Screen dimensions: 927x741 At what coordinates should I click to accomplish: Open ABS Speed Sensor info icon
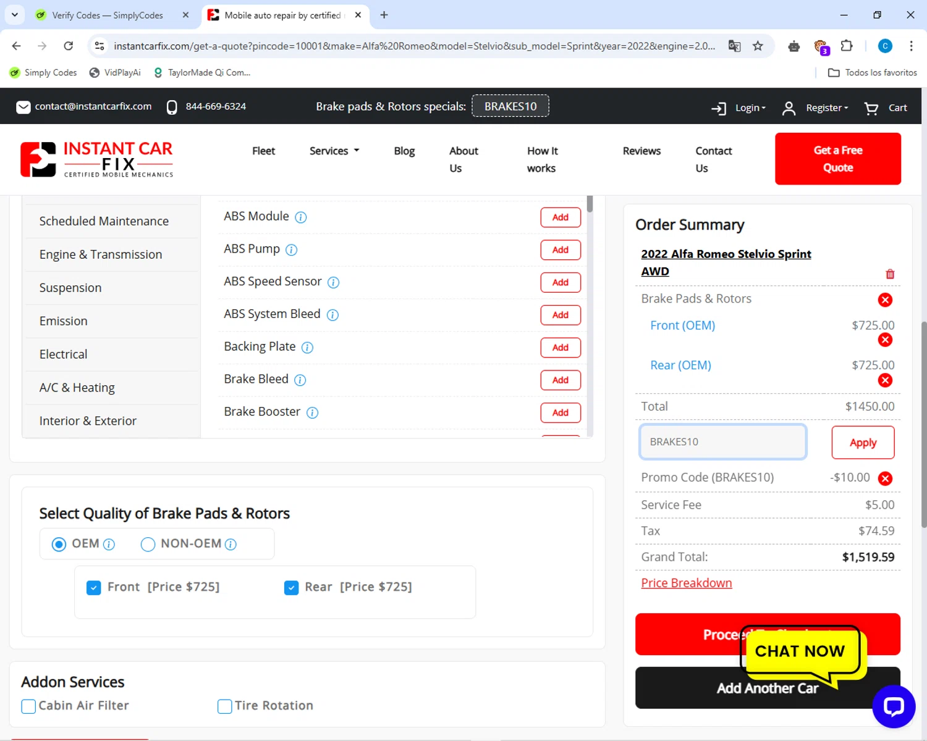pyautogui.click(x=333, y=283)
